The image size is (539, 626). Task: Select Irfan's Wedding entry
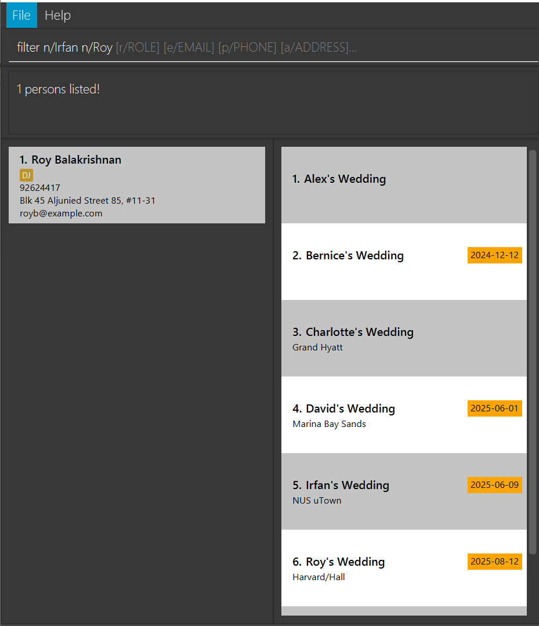[404, 491]
